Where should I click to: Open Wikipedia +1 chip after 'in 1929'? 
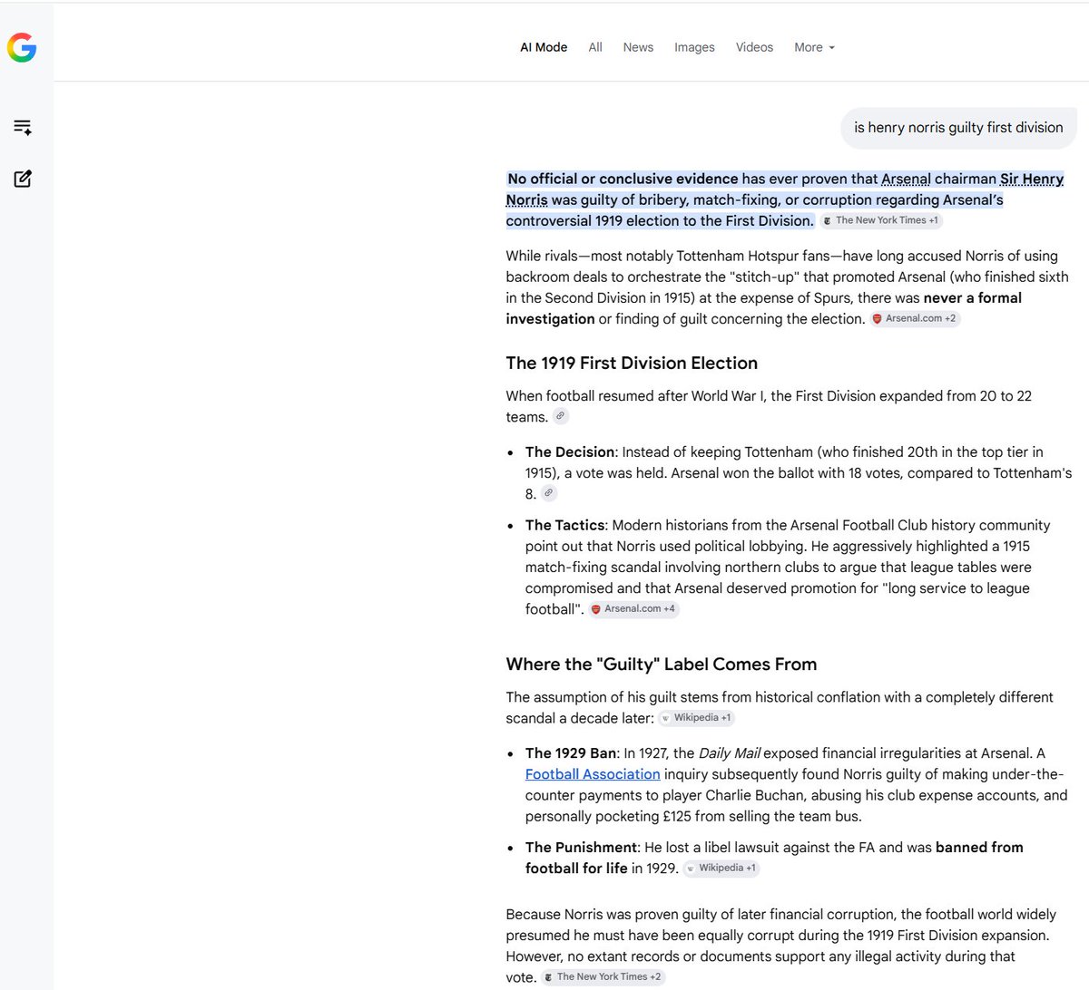pos(721,868)
